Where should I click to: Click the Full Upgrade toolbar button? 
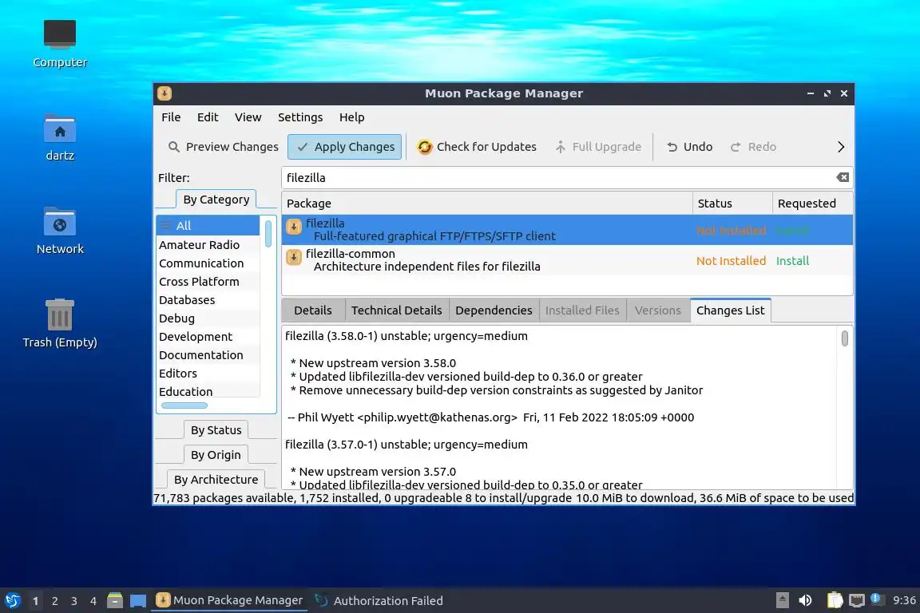598,147
